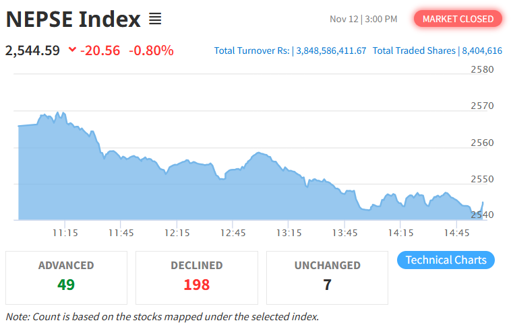Select the ADVANCED count card

pyautogui.click(x=66, y=277)
